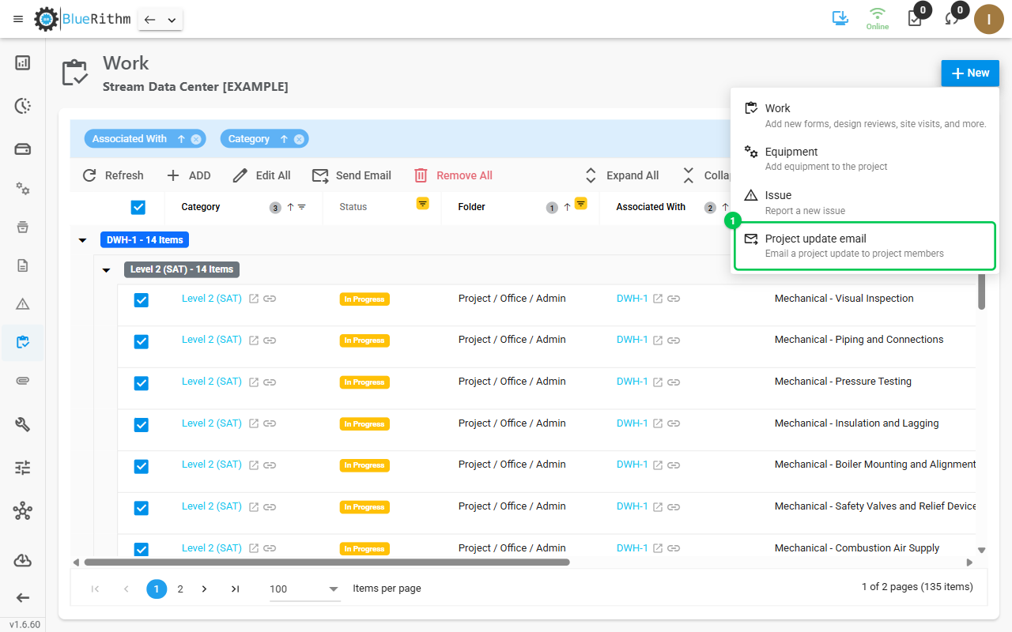Uncheck the Boiler Mounting and Alignment row checkbox
Image resolution: width=1012 pixels, height=632 pixels.
click(142, 466)
